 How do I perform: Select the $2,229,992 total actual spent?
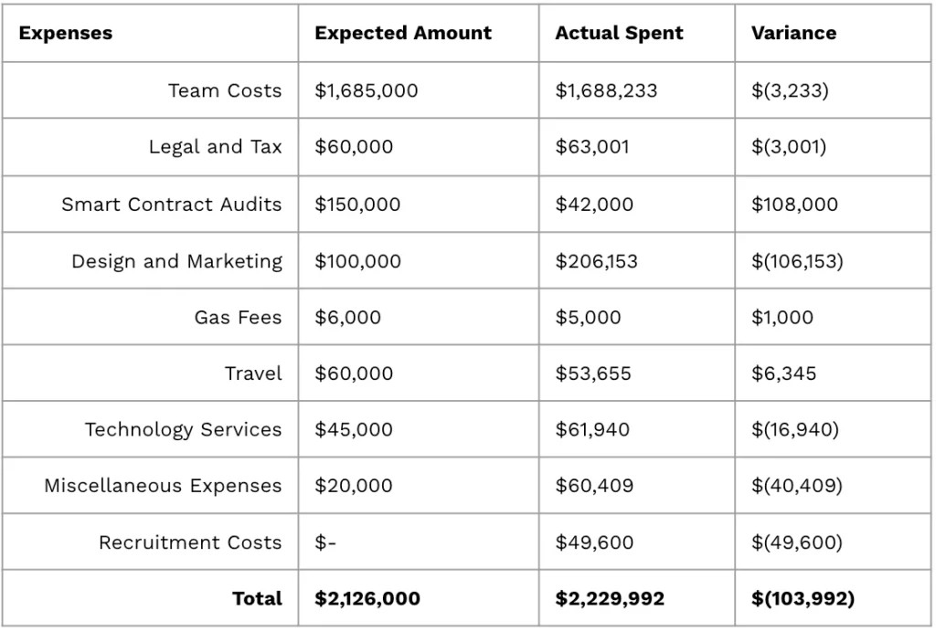click(x=610, y=599)
